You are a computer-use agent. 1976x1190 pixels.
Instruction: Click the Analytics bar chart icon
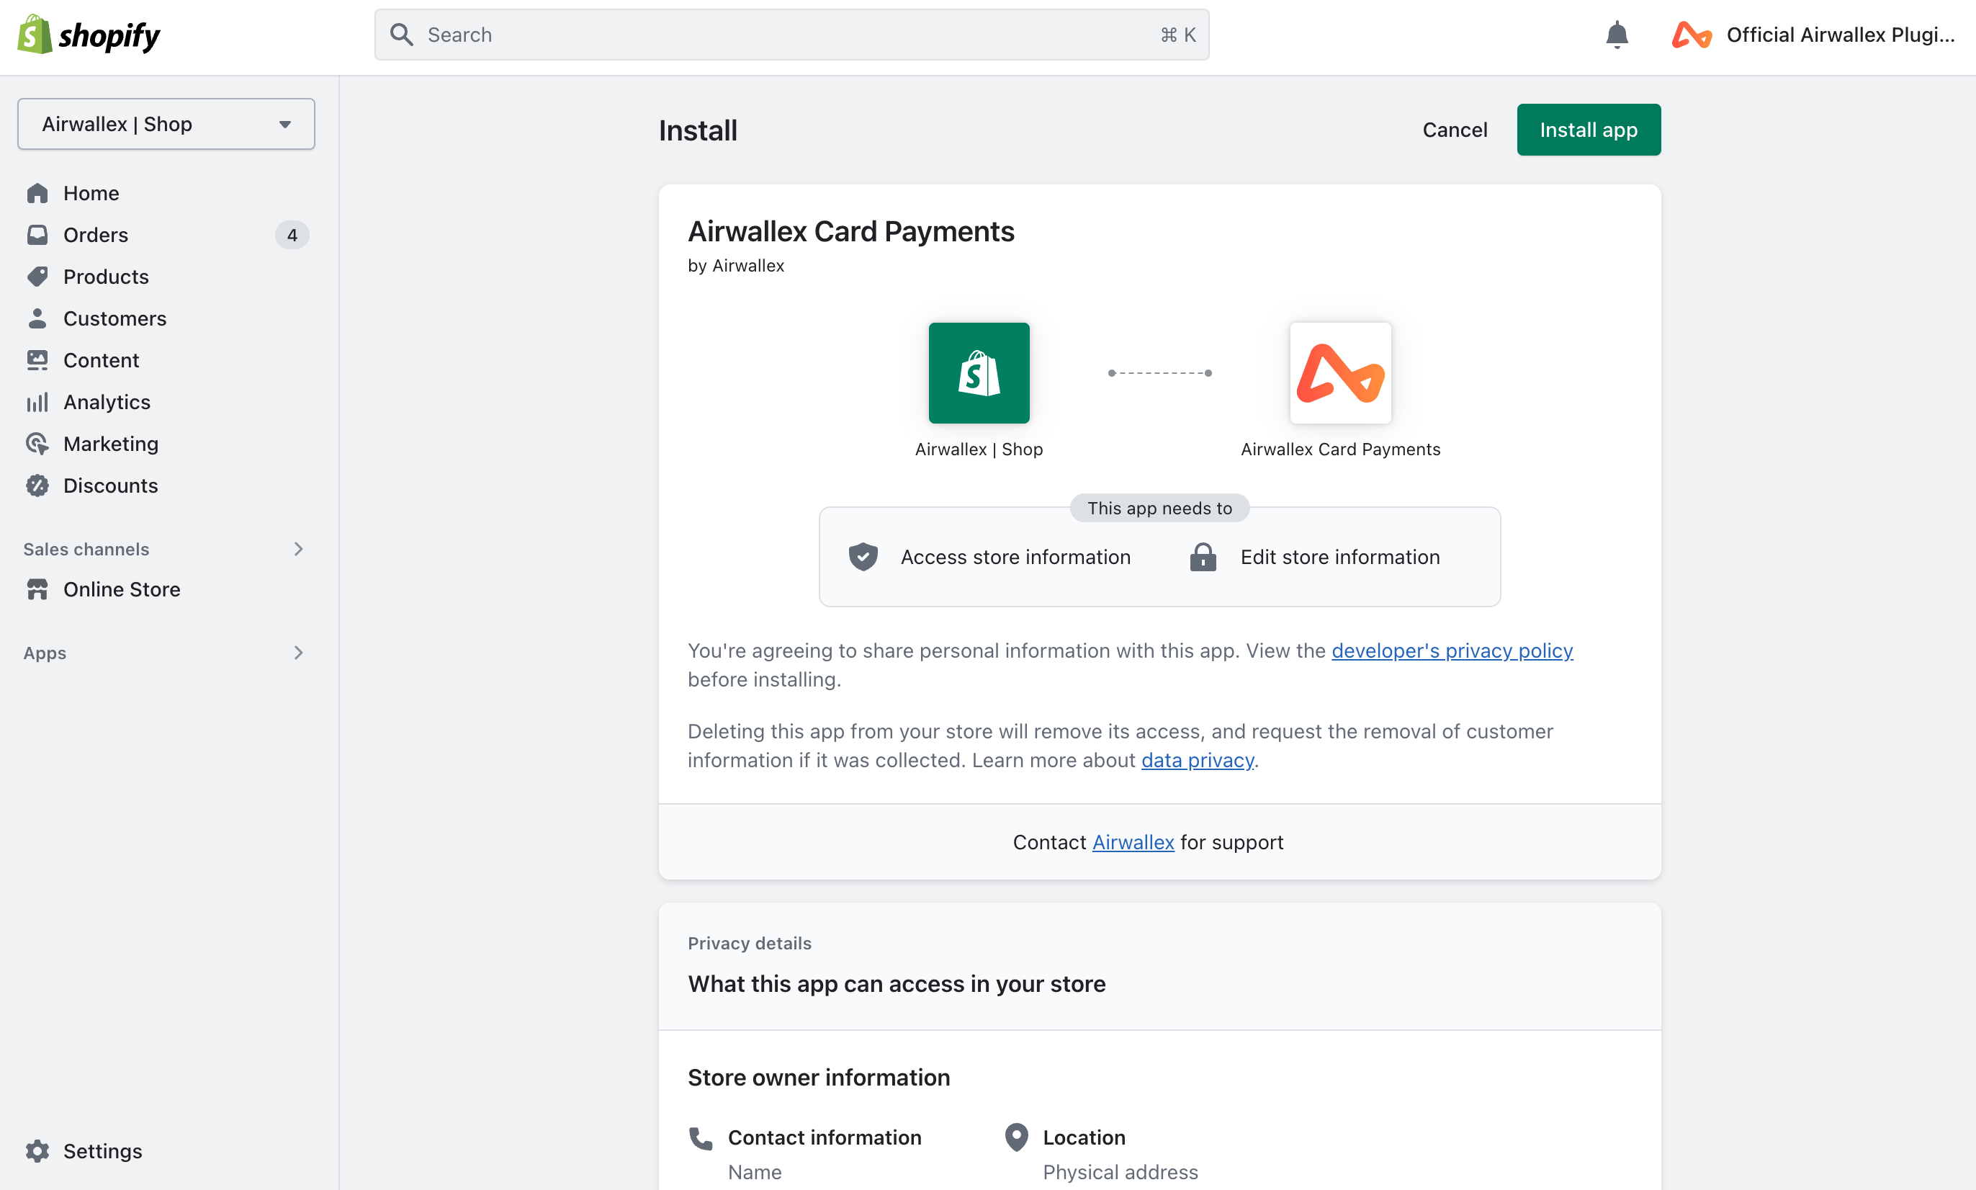pyautogui.click(x=37, y=402)
